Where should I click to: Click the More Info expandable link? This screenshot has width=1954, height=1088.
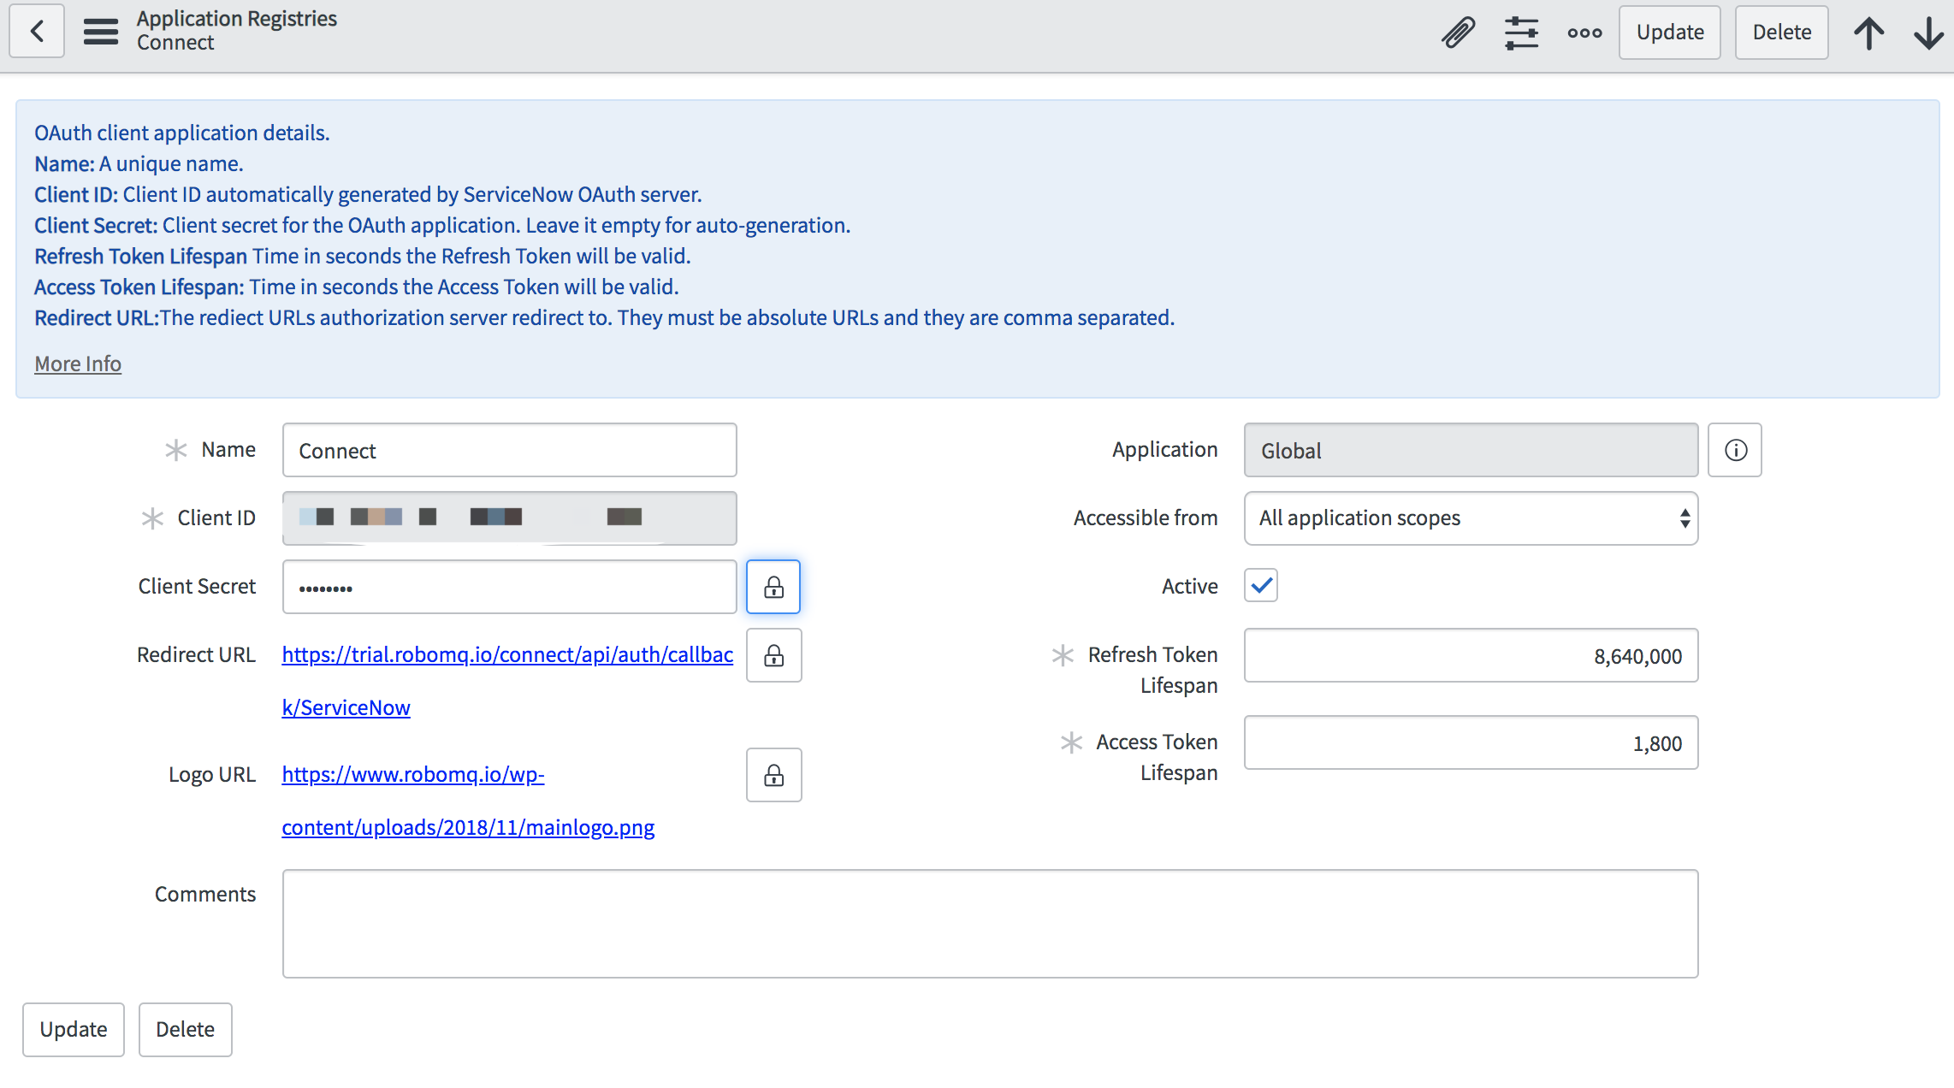(x=76, y=362)
